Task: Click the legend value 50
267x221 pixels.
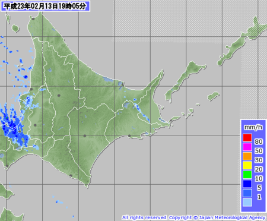Action: 259,151
